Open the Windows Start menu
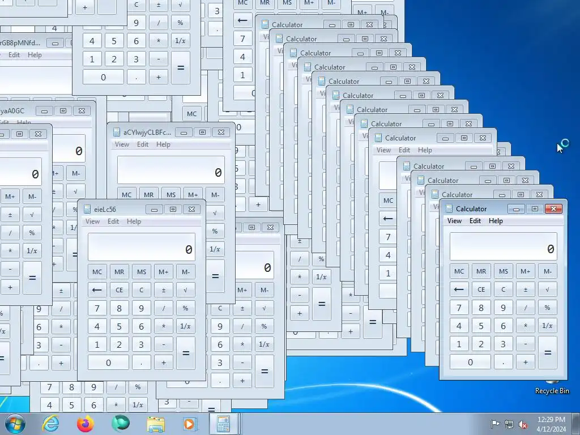This screenshot has width=580, height=435. 15,424
